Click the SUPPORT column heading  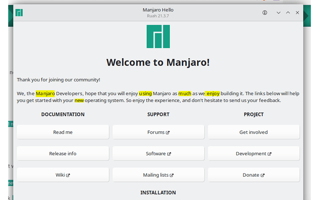(158, 114)
